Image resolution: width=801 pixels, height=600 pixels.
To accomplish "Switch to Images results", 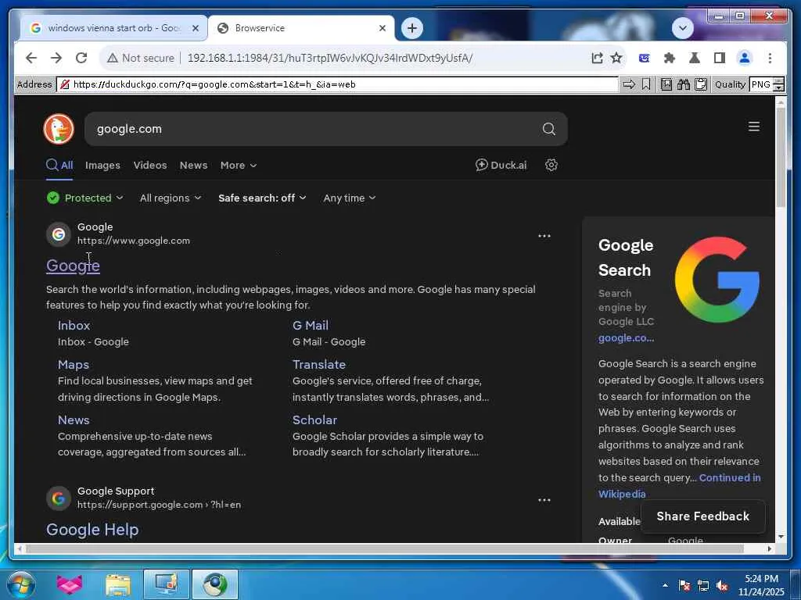I will 102,166.
